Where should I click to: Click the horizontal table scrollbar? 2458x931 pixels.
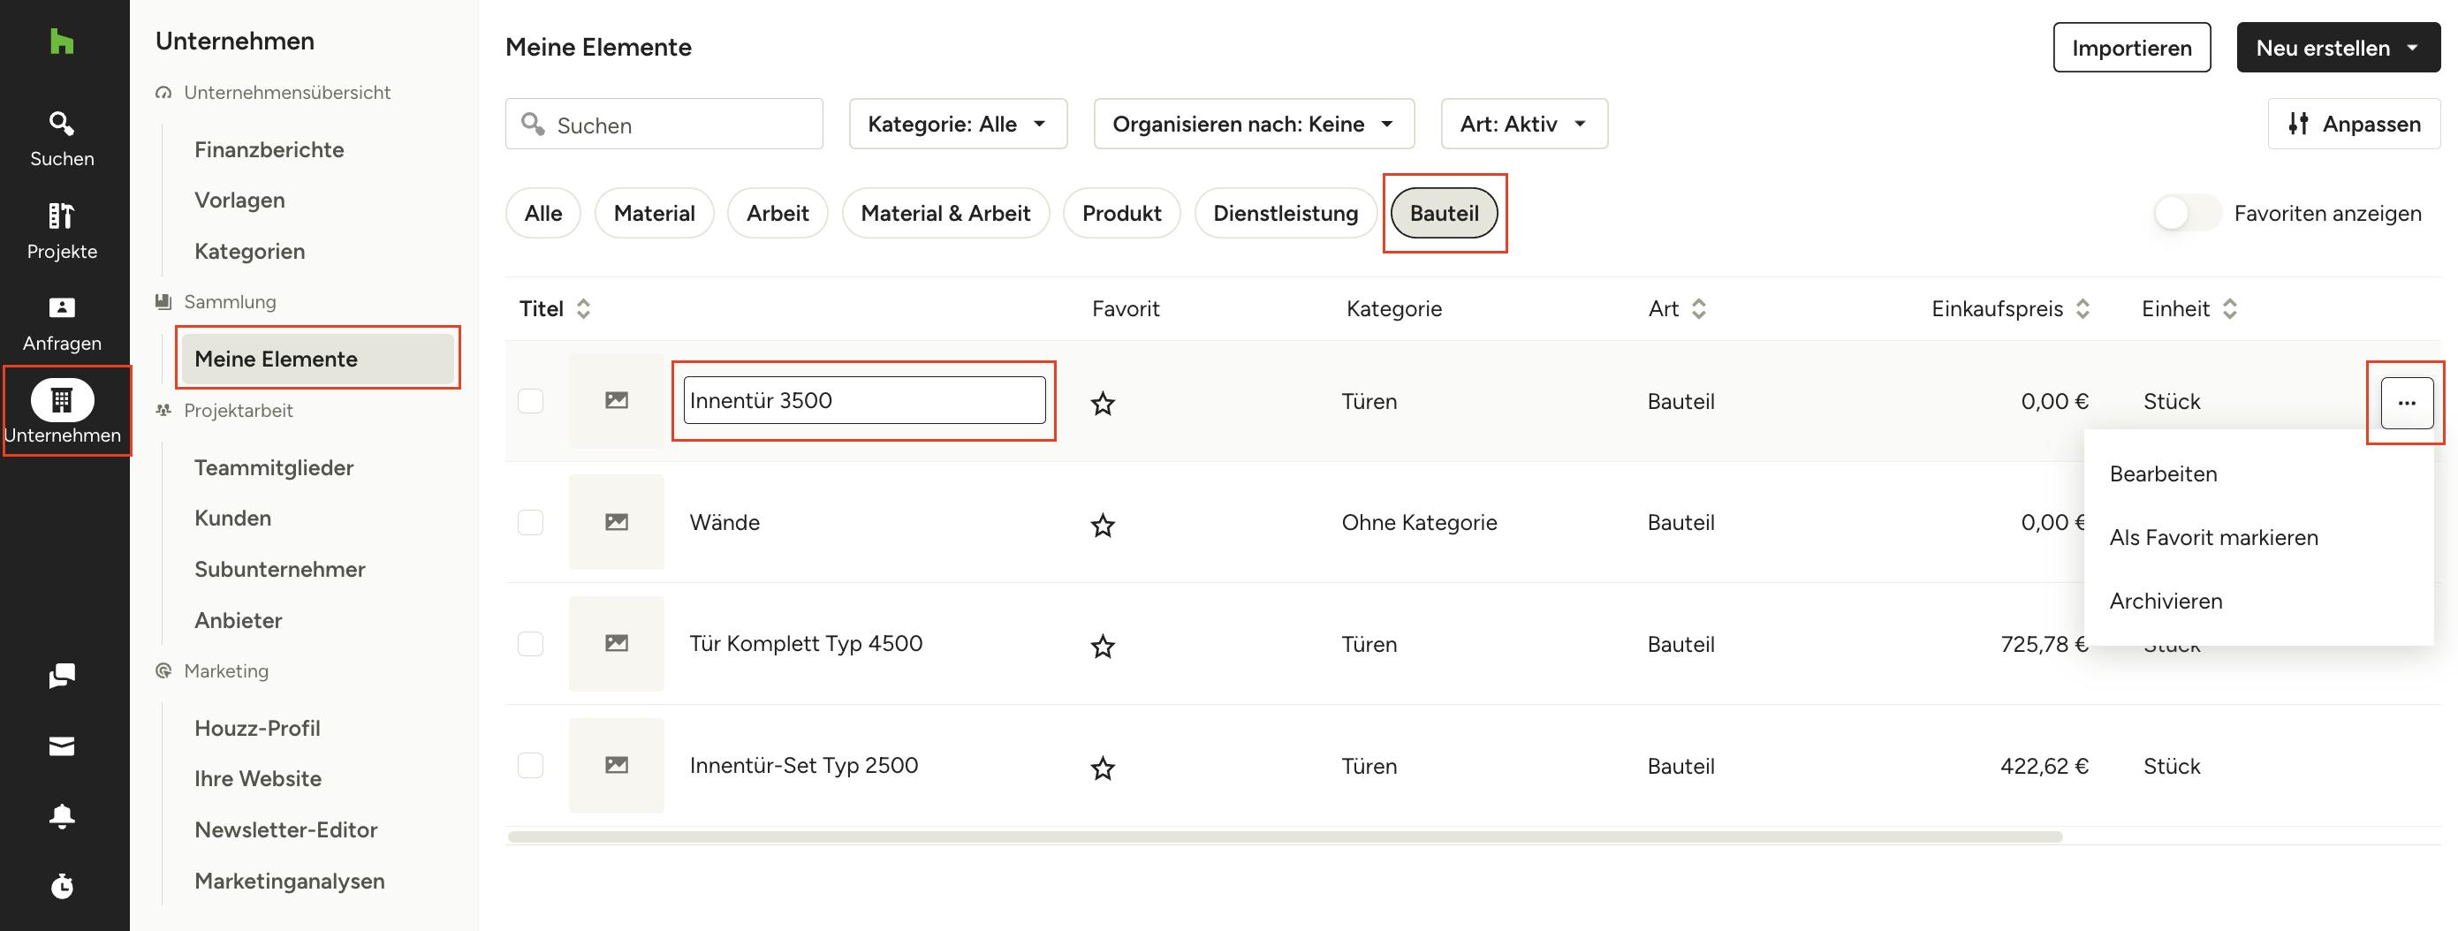click(1285, 836)
